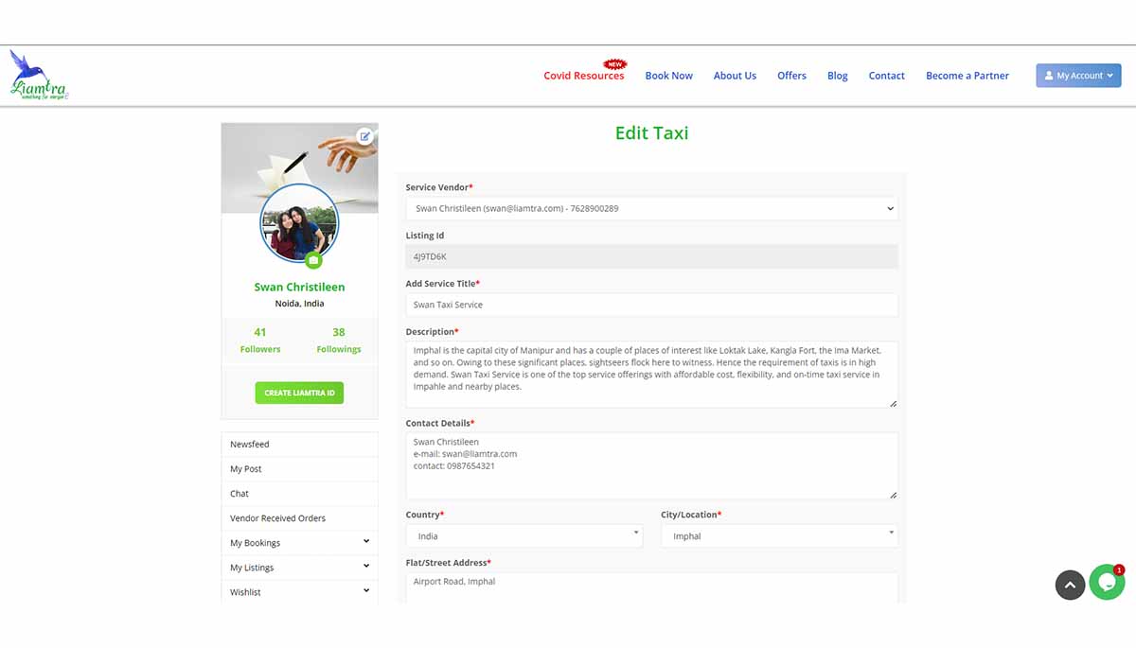Screen dimensions: 1136x648
Task: Click the camera icon on profile picture
Action: pyautogui.click(x=313, y=260)
